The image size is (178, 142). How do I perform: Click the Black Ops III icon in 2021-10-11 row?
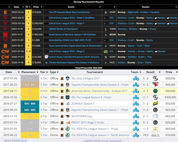5,46
